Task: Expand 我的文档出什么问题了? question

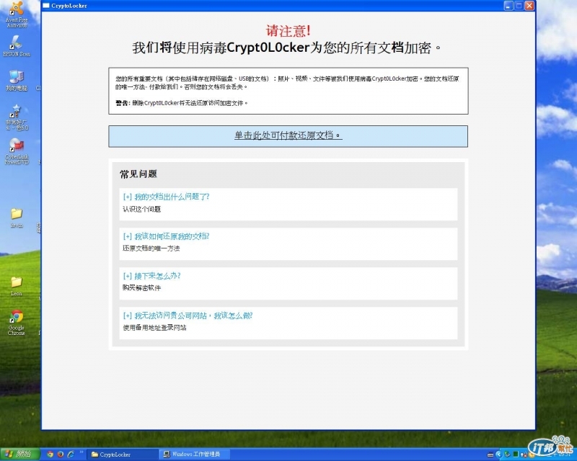Action: click(x=166, y=197)
